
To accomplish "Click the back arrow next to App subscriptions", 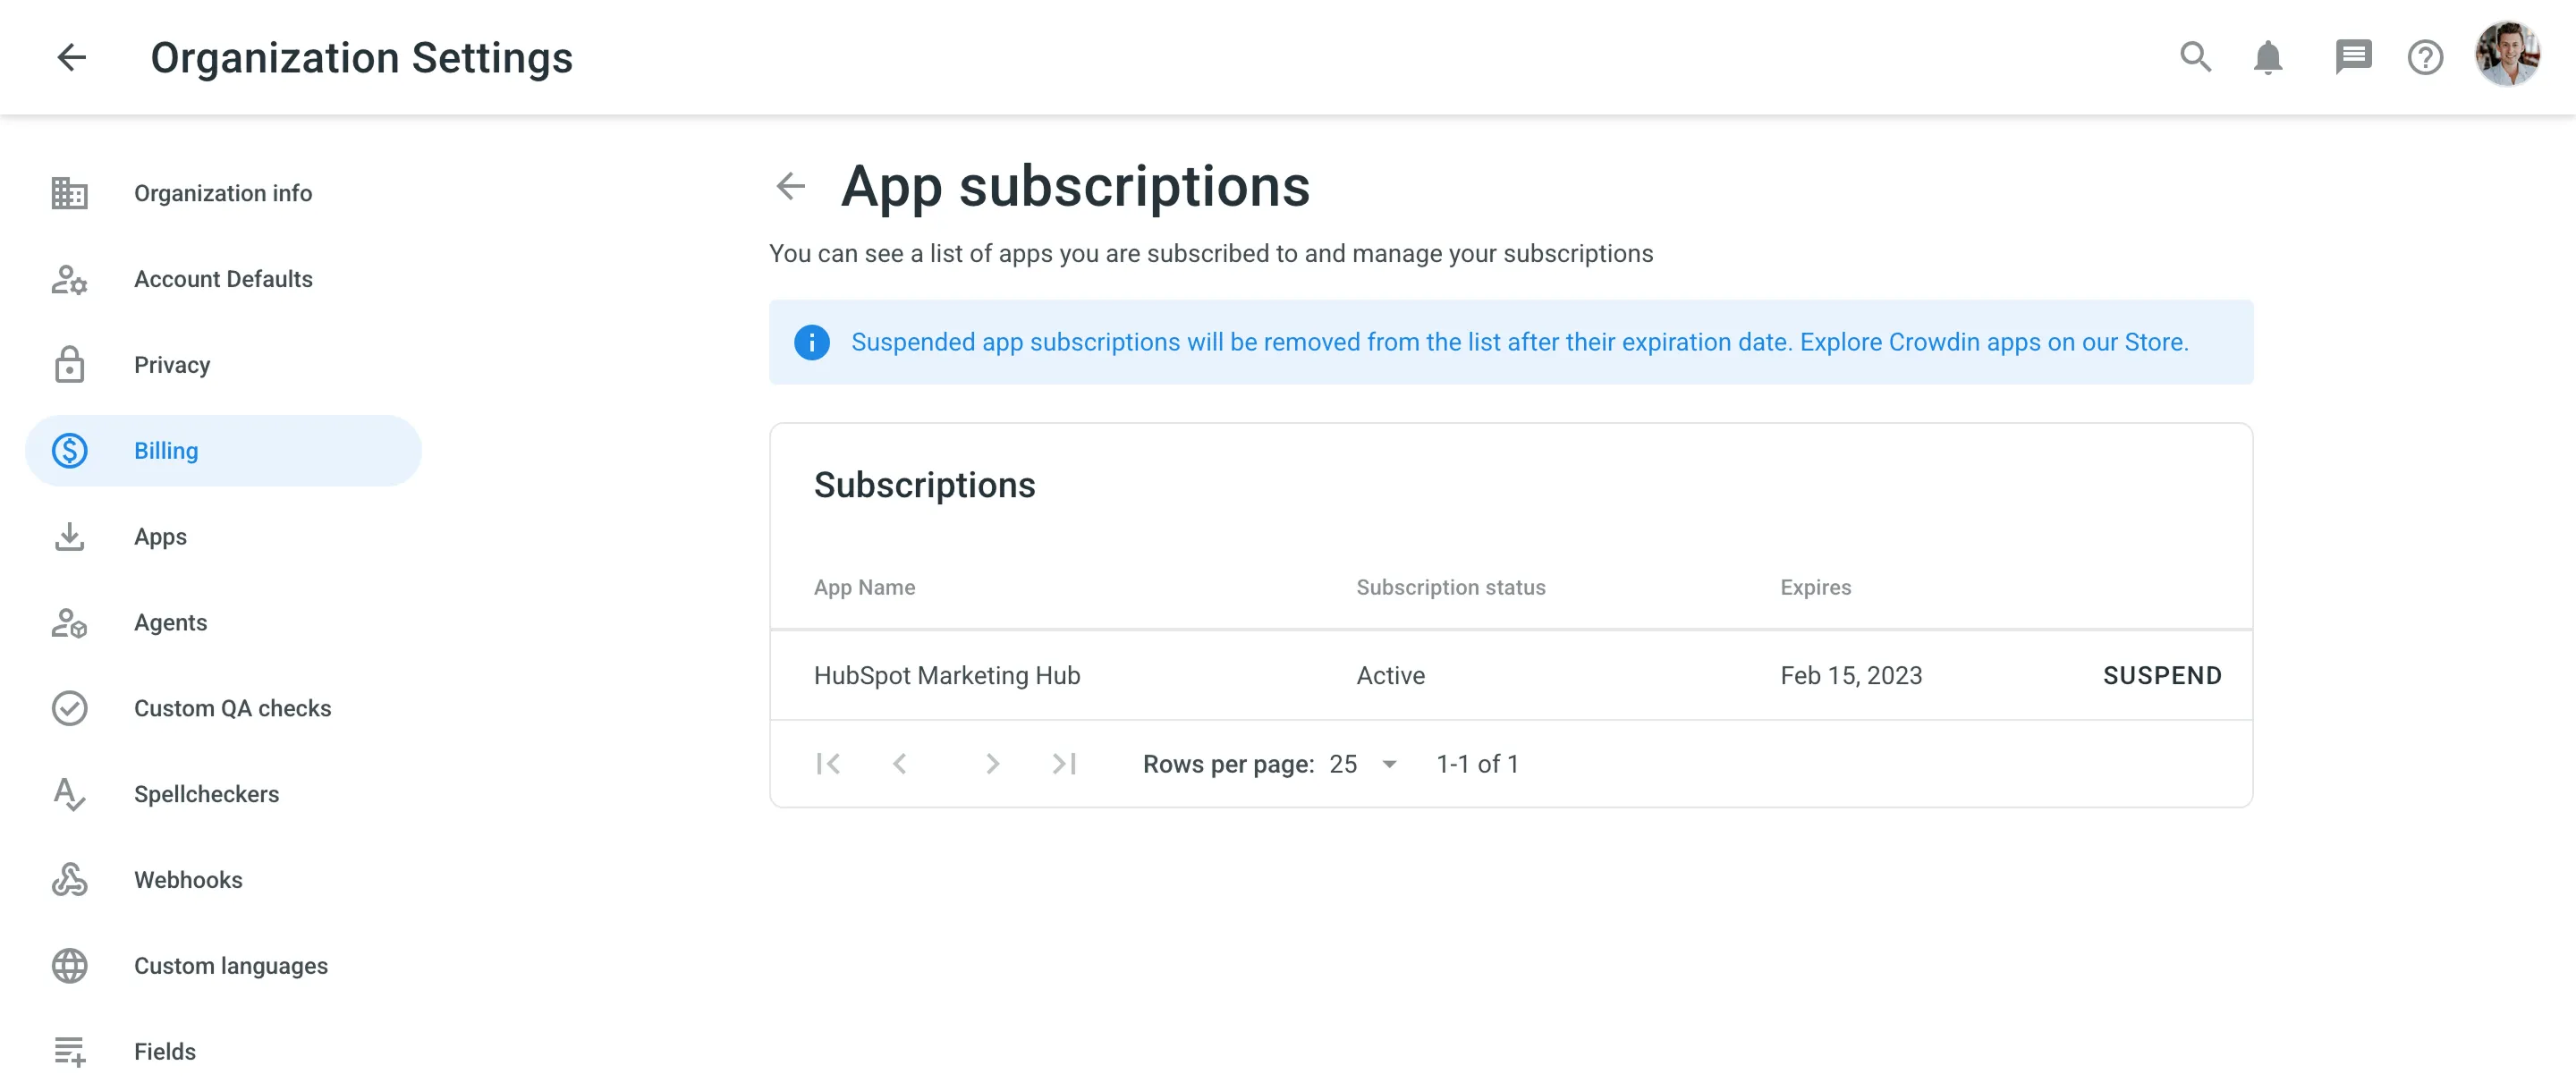I will 790,186.
